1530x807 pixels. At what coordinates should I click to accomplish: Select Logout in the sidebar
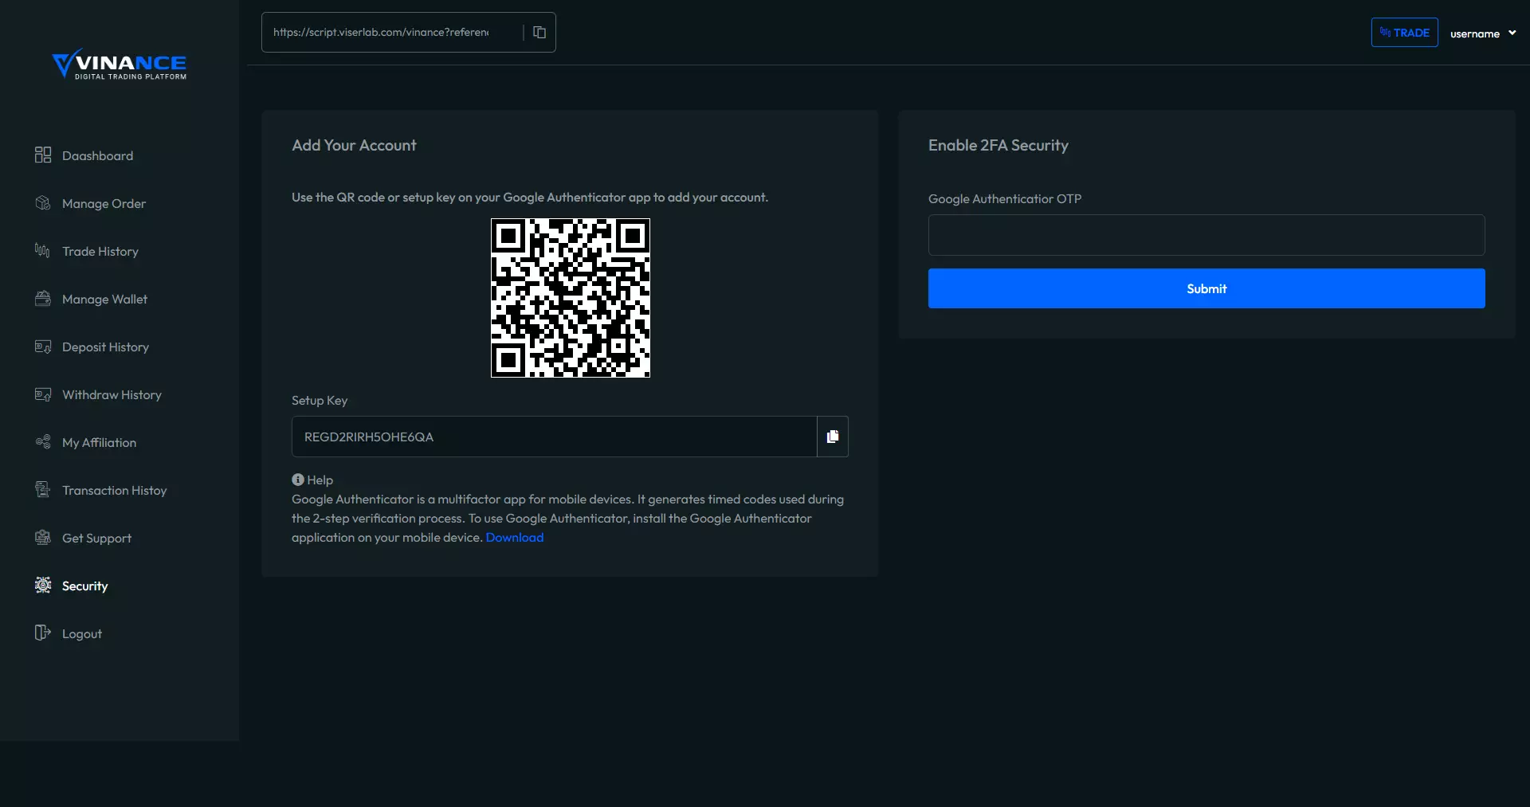(82, 633)
